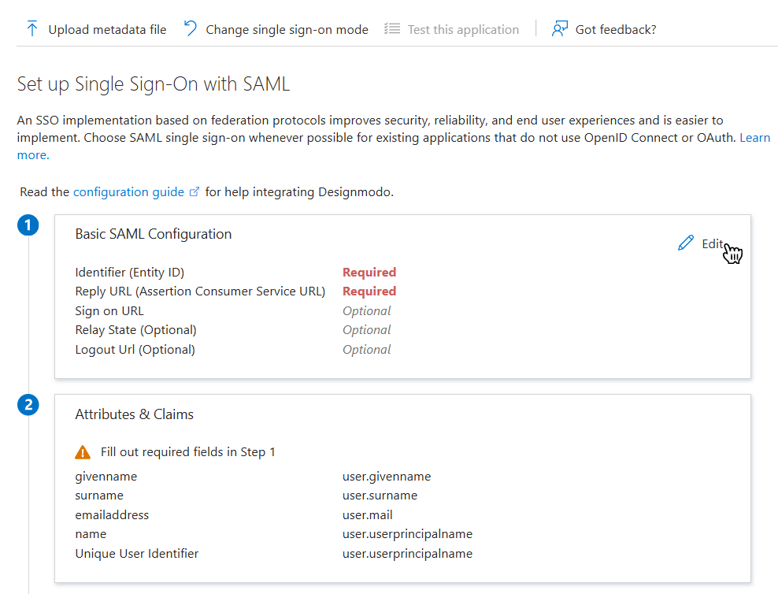
Task: Click the external link icon beside configuration guide
Action: pyautogui.click(x=194, y=192)
